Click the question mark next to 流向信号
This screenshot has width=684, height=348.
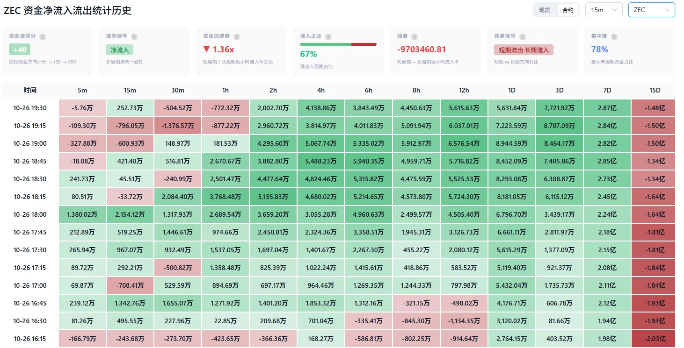point(134,36)
